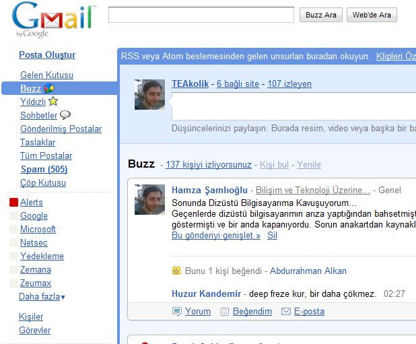The height and width of the screenshot is (344, 416).
Task: Open Sohbetler chats folder
Action: click(39, 115)
